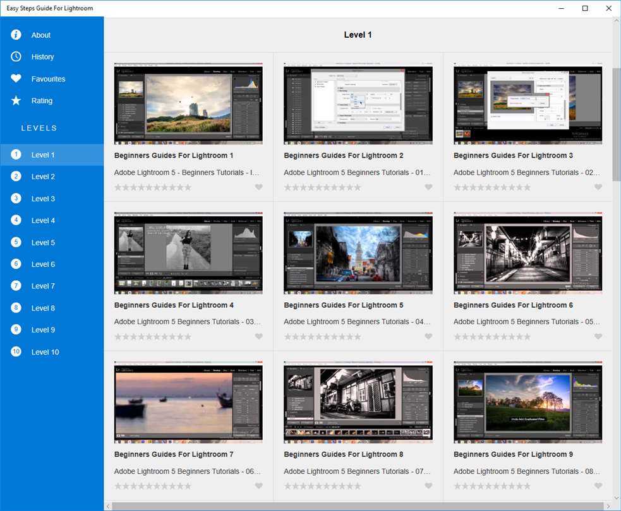
Task: Click the Level 10 number badge icon
Action: 16,352
